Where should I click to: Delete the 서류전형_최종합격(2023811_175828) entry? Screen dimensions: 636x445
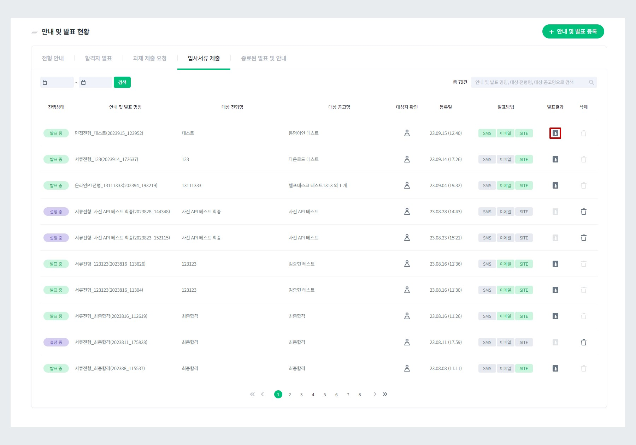point(583,342)
